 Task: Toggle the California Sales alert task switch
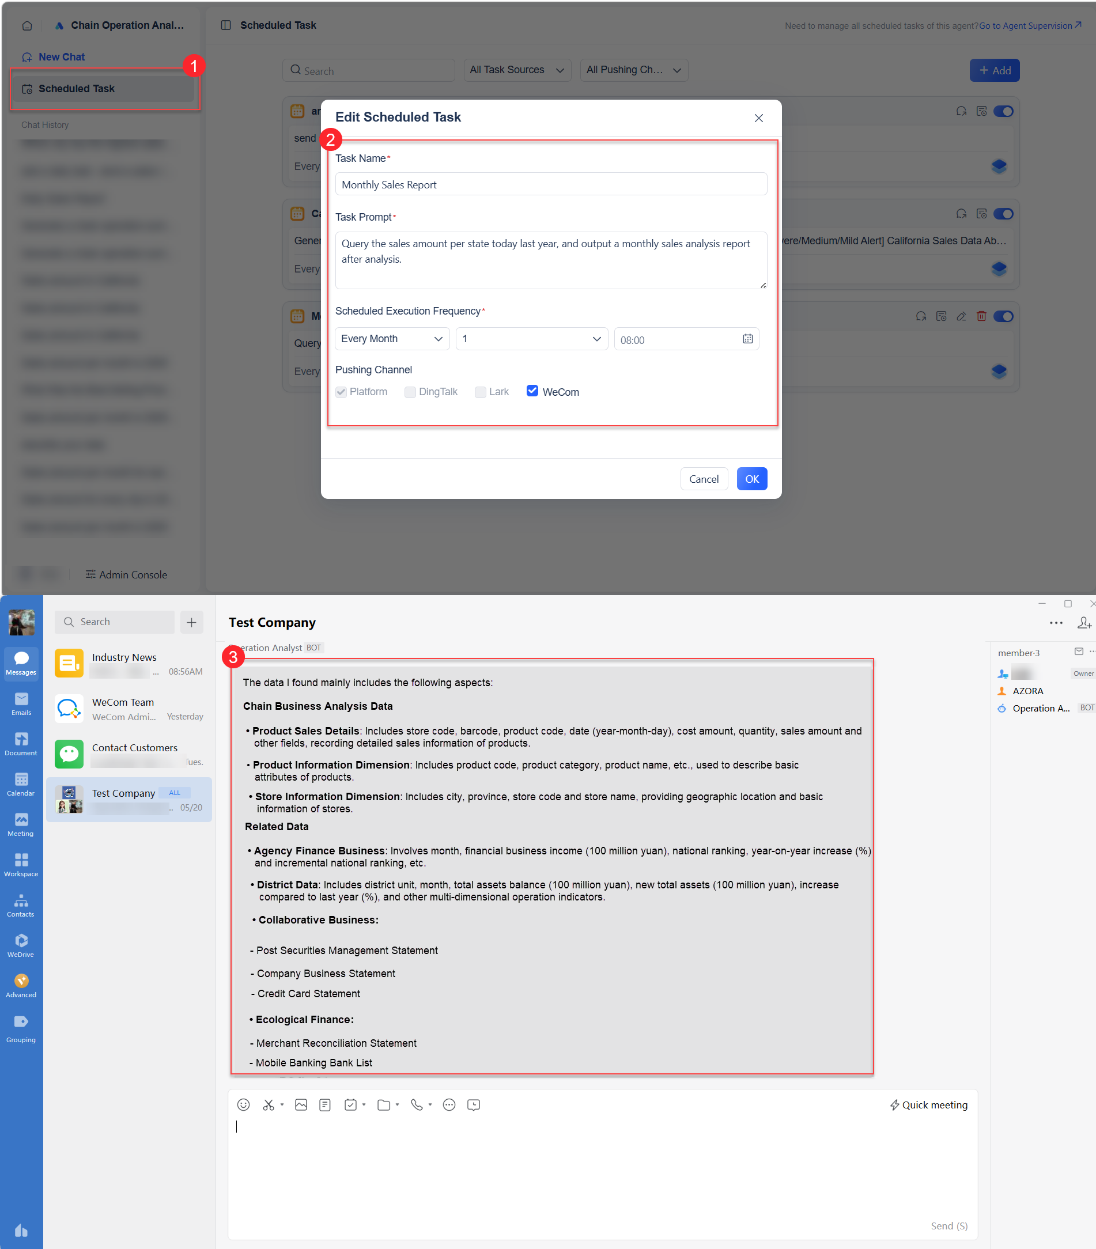click(x=1004, y=214)
